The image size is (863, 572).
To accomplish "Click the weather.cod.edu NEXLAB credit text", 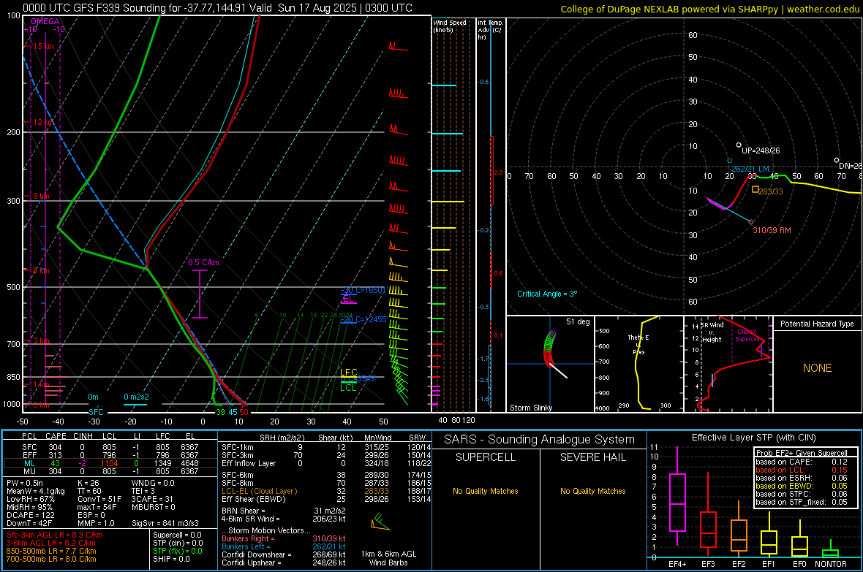I will pos(710,9).
